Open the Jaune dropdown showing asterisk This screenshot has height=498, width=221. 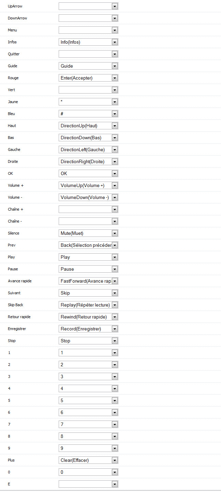(88, 102)
